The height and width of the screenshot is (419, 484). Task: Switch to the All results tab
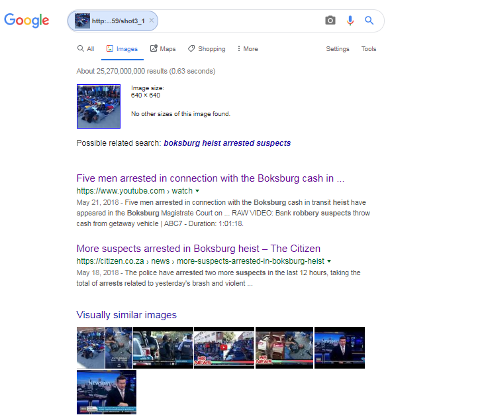coord(85,49)
